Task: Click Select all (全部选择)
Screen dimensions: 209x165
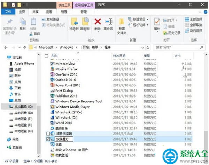Action: [x=194, y=20]
